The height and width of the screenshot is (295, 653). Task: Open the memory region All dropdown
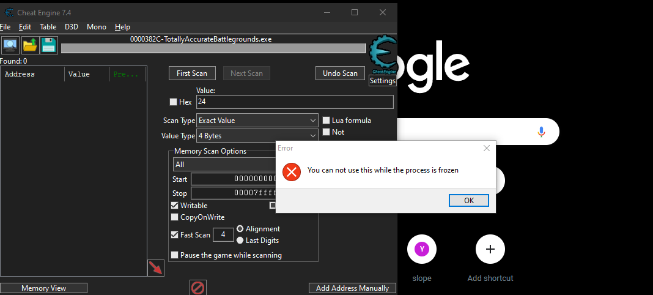click(225, 165)
